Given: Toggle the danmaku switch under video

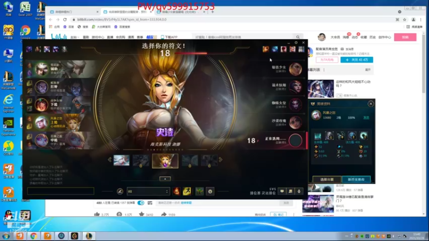Looking at the screenshot, I should pyautogui.click(x=140, y=203).
